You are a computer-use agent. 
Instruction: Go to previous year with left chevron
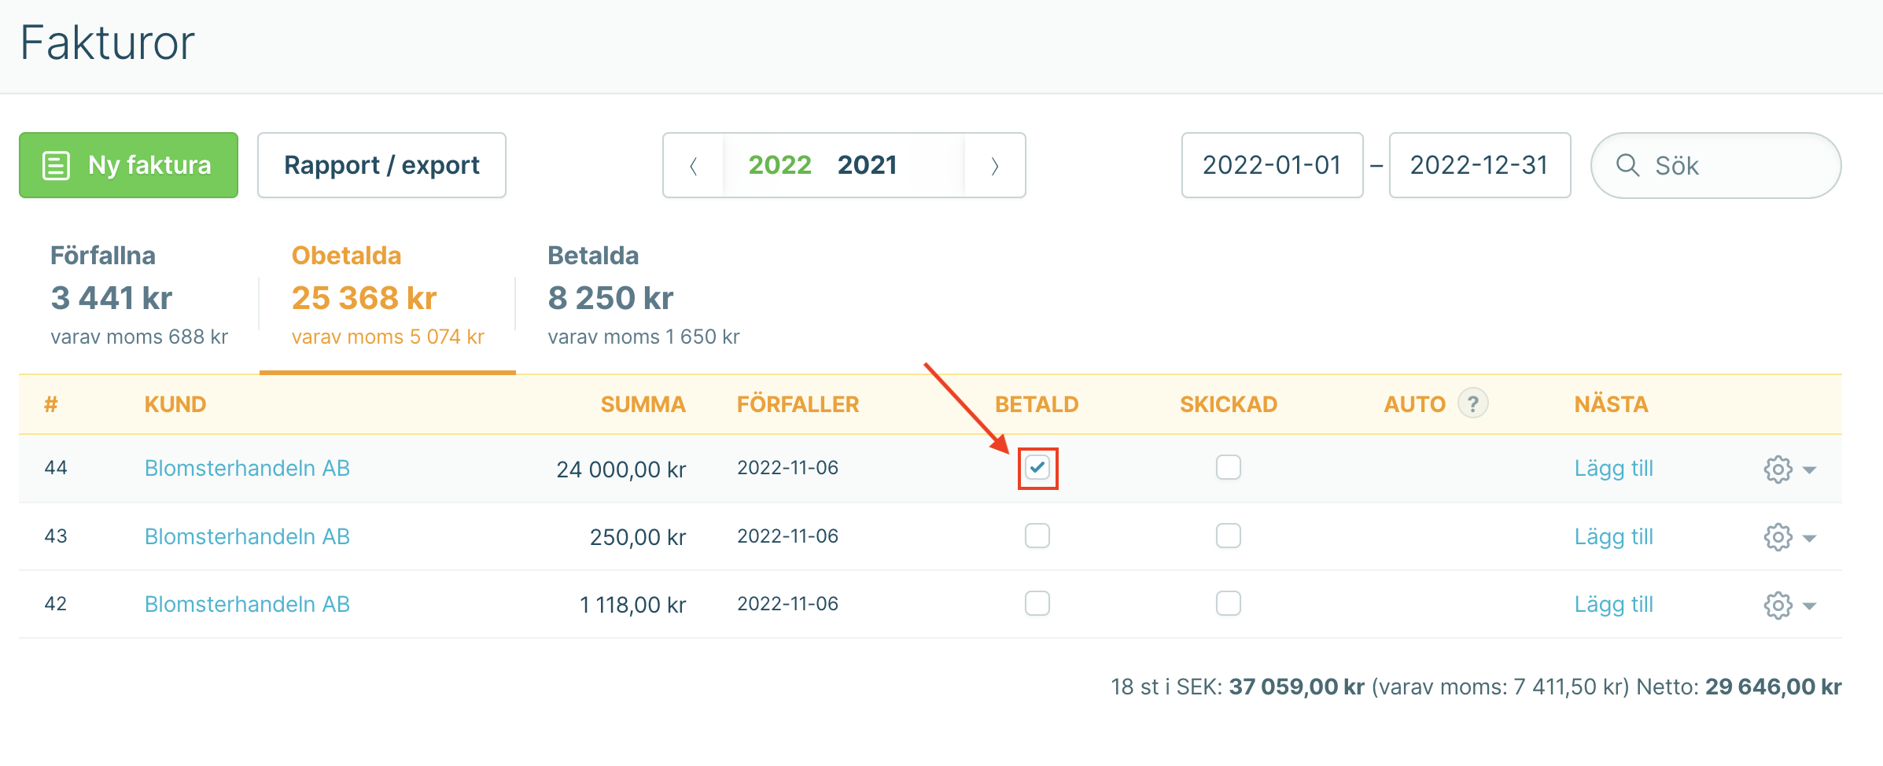(693, 166)
